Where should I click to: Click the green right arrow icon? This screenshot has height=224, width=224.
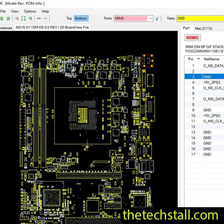[x=45, y=18]
